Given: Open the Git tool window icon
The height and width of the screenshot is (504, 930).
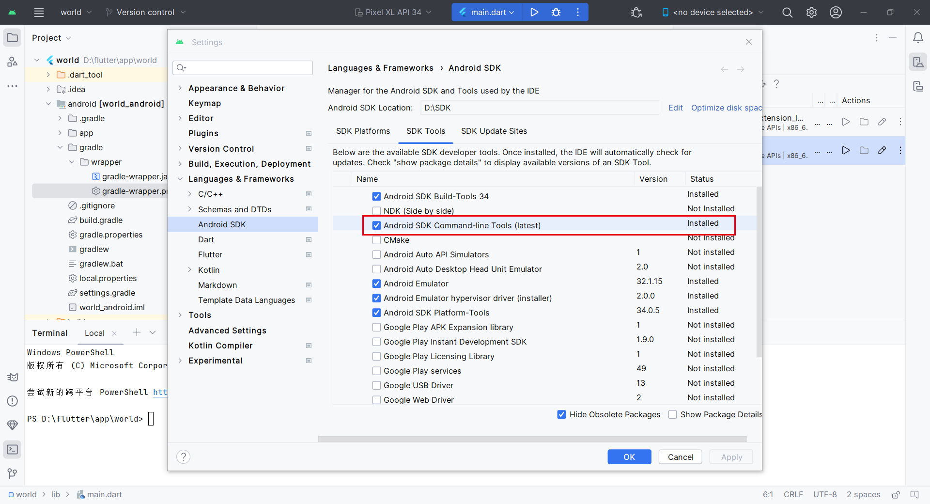Looking at the screenshot, I should pyautogui.click(x=12, y=473).
